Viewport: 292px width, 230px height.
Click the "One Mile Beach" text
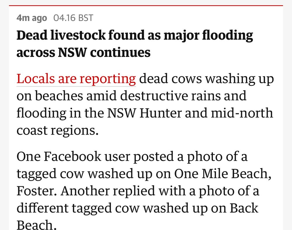(x=221, y=173)
